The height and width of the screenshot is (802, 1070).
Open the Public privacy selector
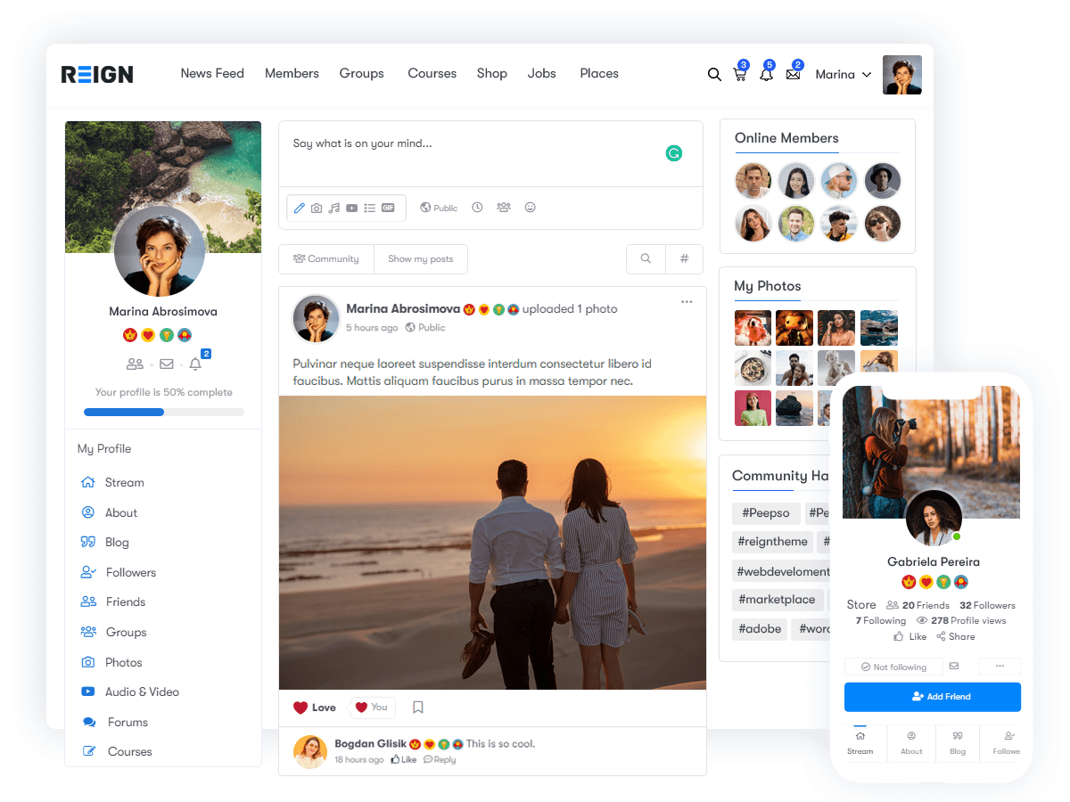tap(439, 208)
